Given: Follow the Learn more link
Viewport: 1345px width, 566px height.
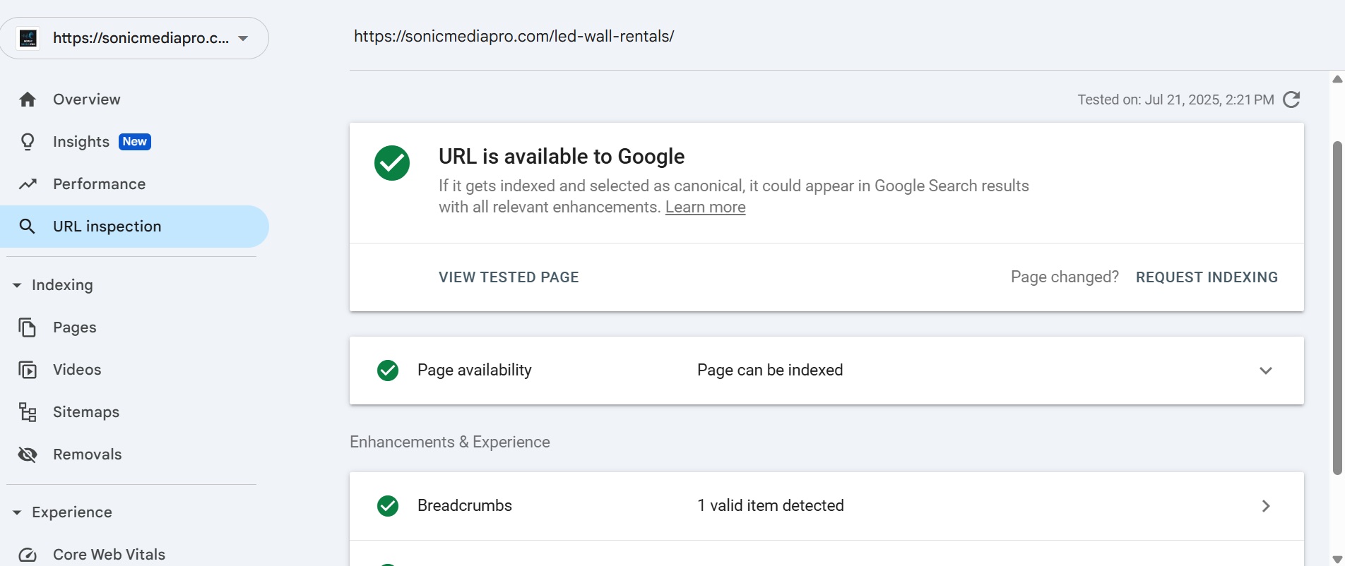Looking at the screenshot, I should pos(705,207).
